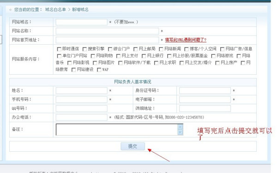Click the 网站服务内容 label
Viewport: 277px width, 173px height.
[x=26, y=59]
